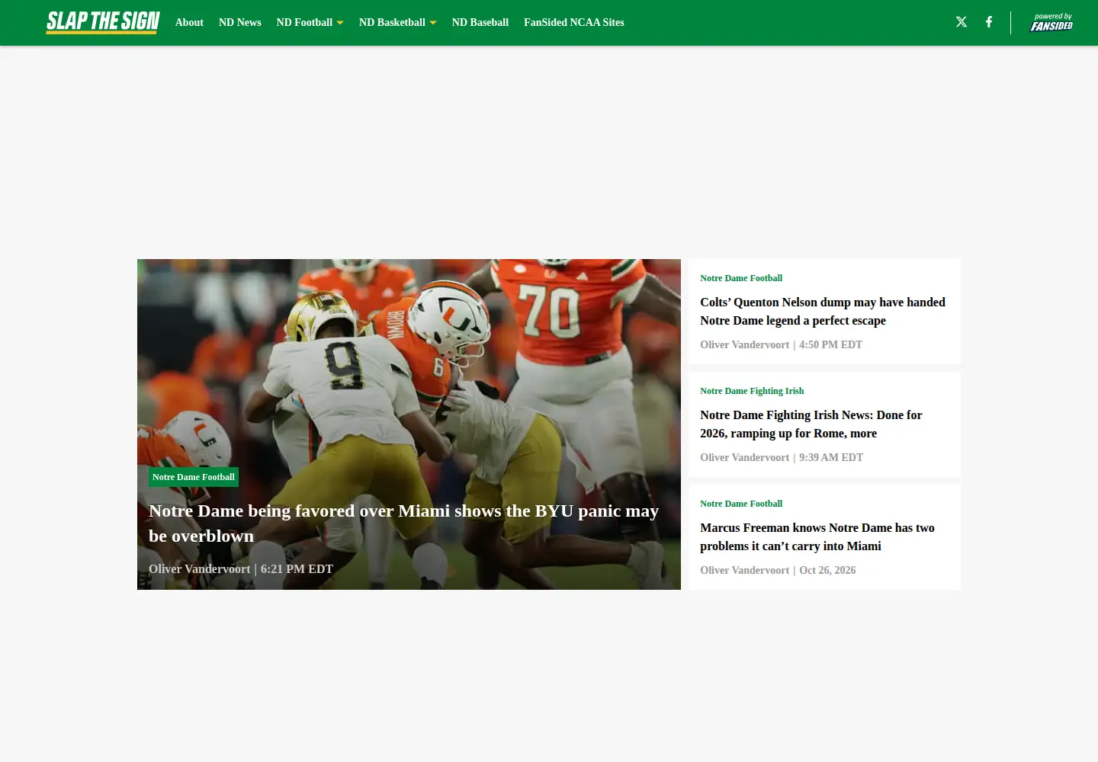Select Oliver Vandervoort byline at 9:39 AM EDT
The width and height of the screenshot is (1098, 762).
(x=744, y=458)
